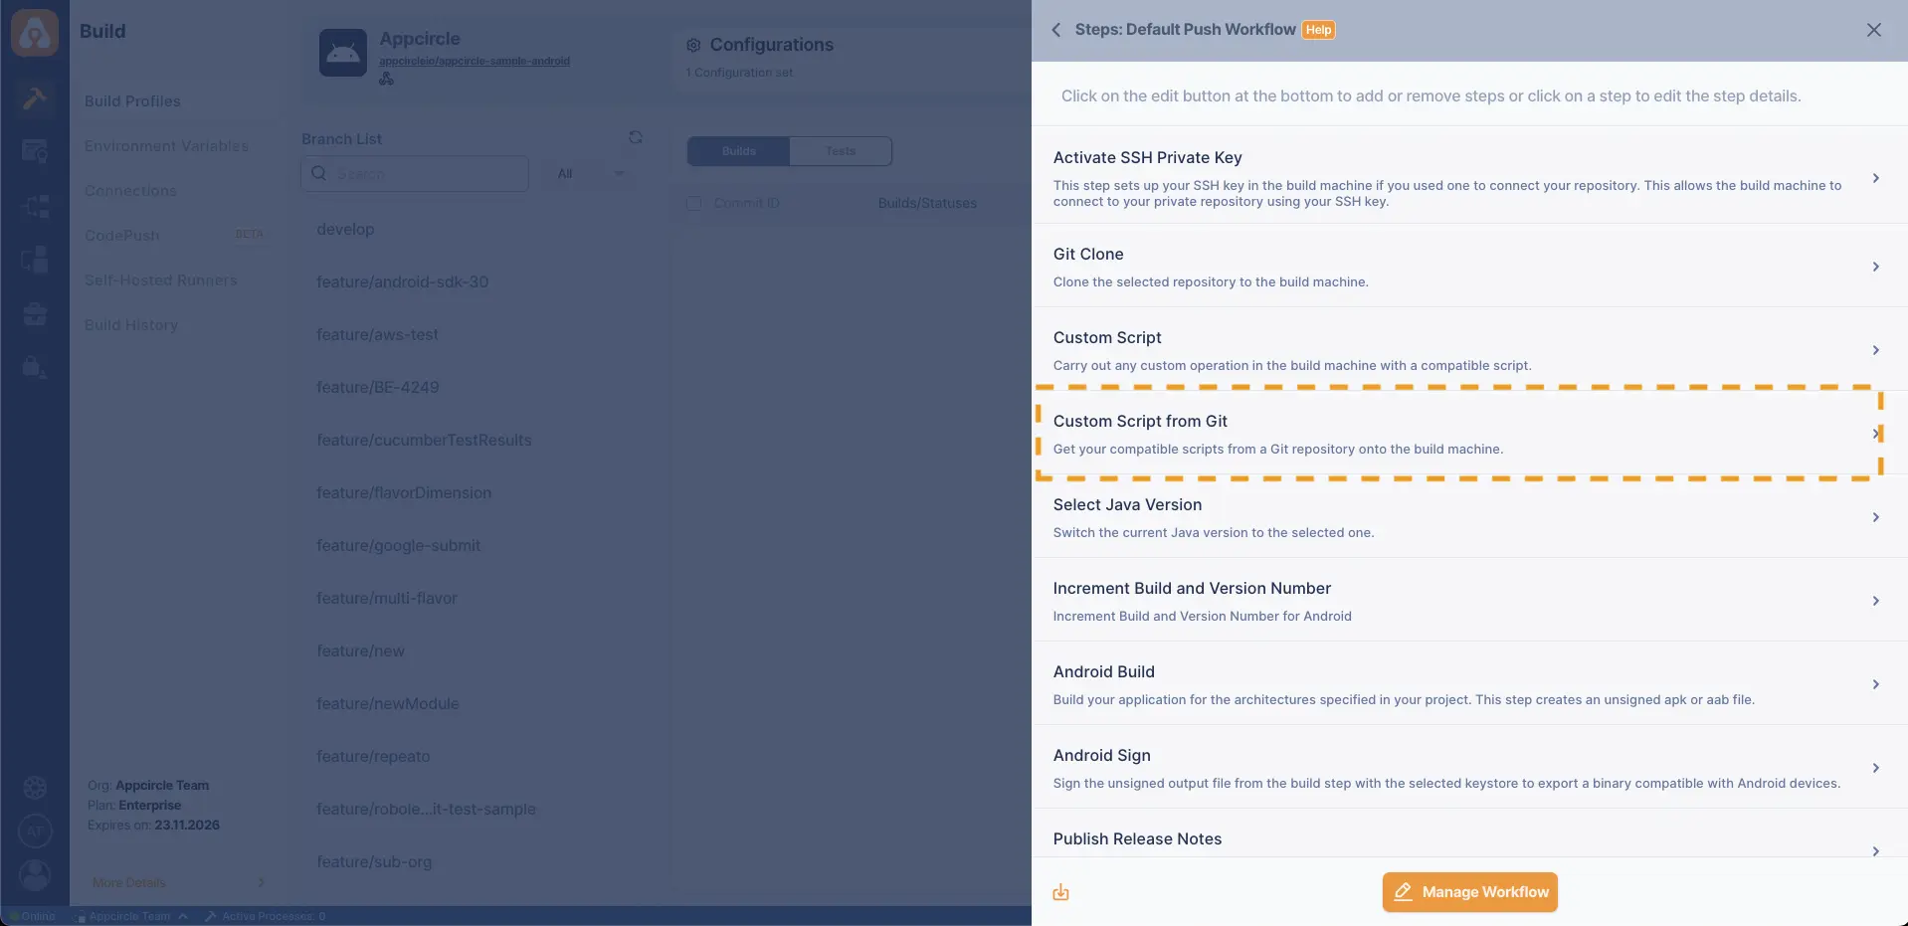The width and height of the screenshot is (1908, 926).
Task: Expand chevron for Android Build
Action: tap(1875, 684)
